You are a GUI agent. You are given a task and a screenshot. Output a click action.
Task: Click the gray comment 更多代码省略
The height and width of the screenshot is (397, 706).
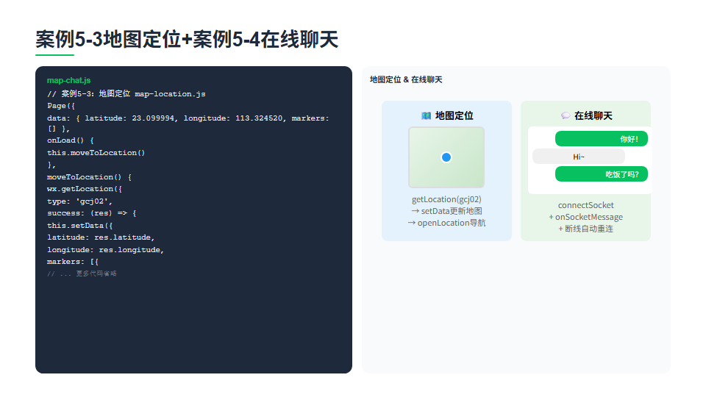[82, 273]
